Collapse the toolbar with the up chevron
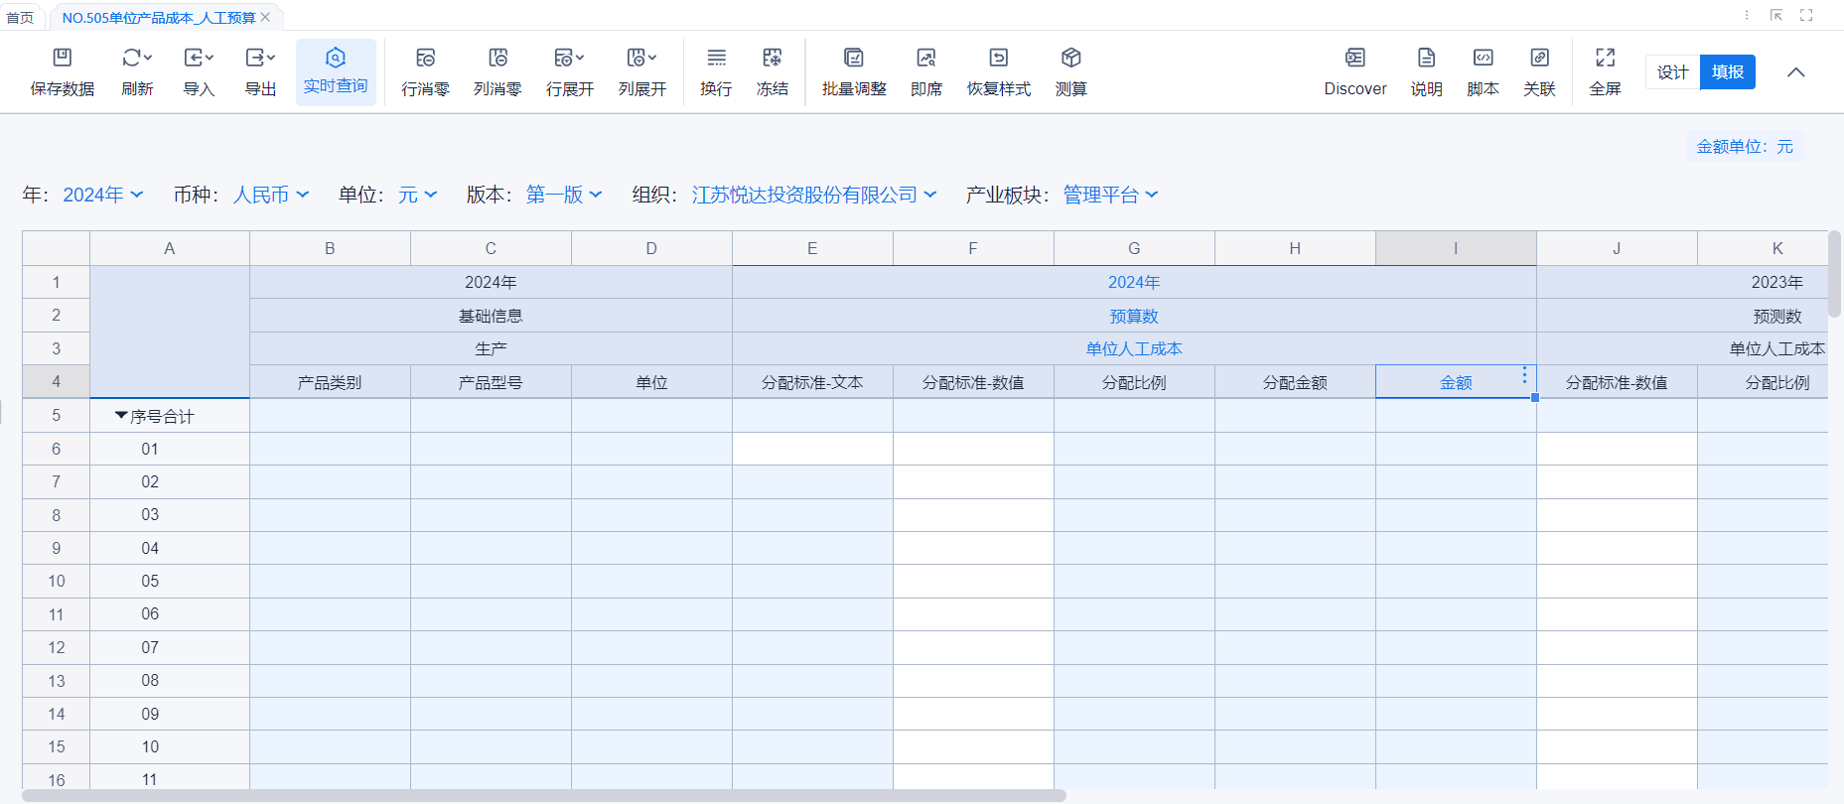The image size is (1844, 804). tap(1795, 72)
